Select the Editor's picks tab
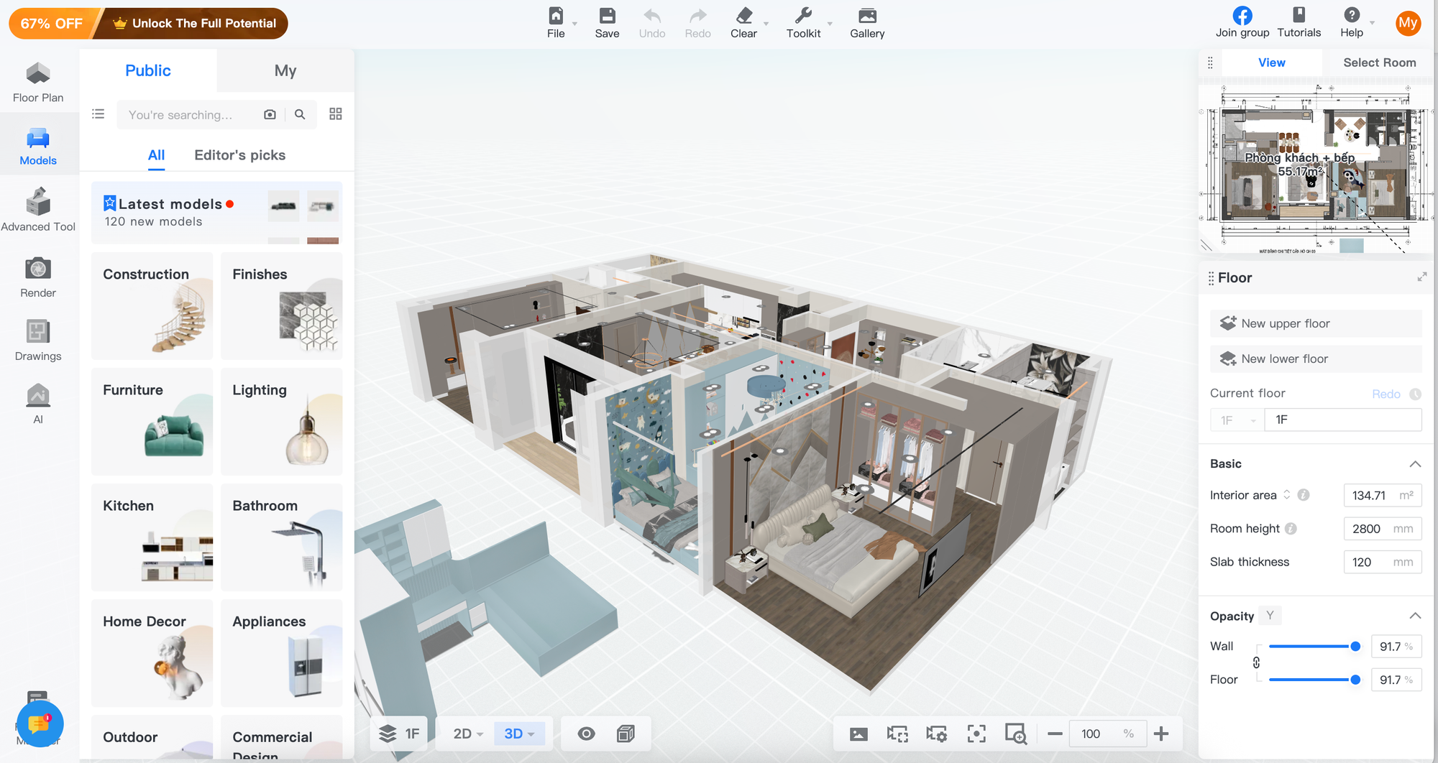The width and height of the screenshot is (1438, 763). point(240,155)
